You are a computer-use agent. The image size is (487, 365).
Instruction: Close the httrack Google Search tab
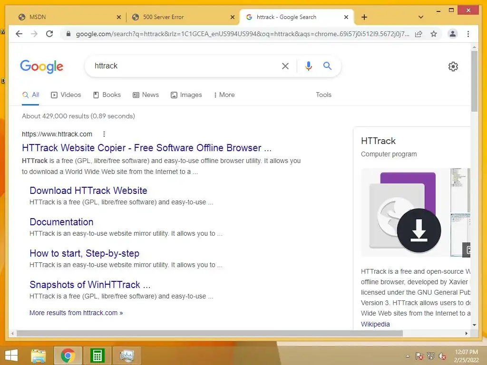[346, 17]
